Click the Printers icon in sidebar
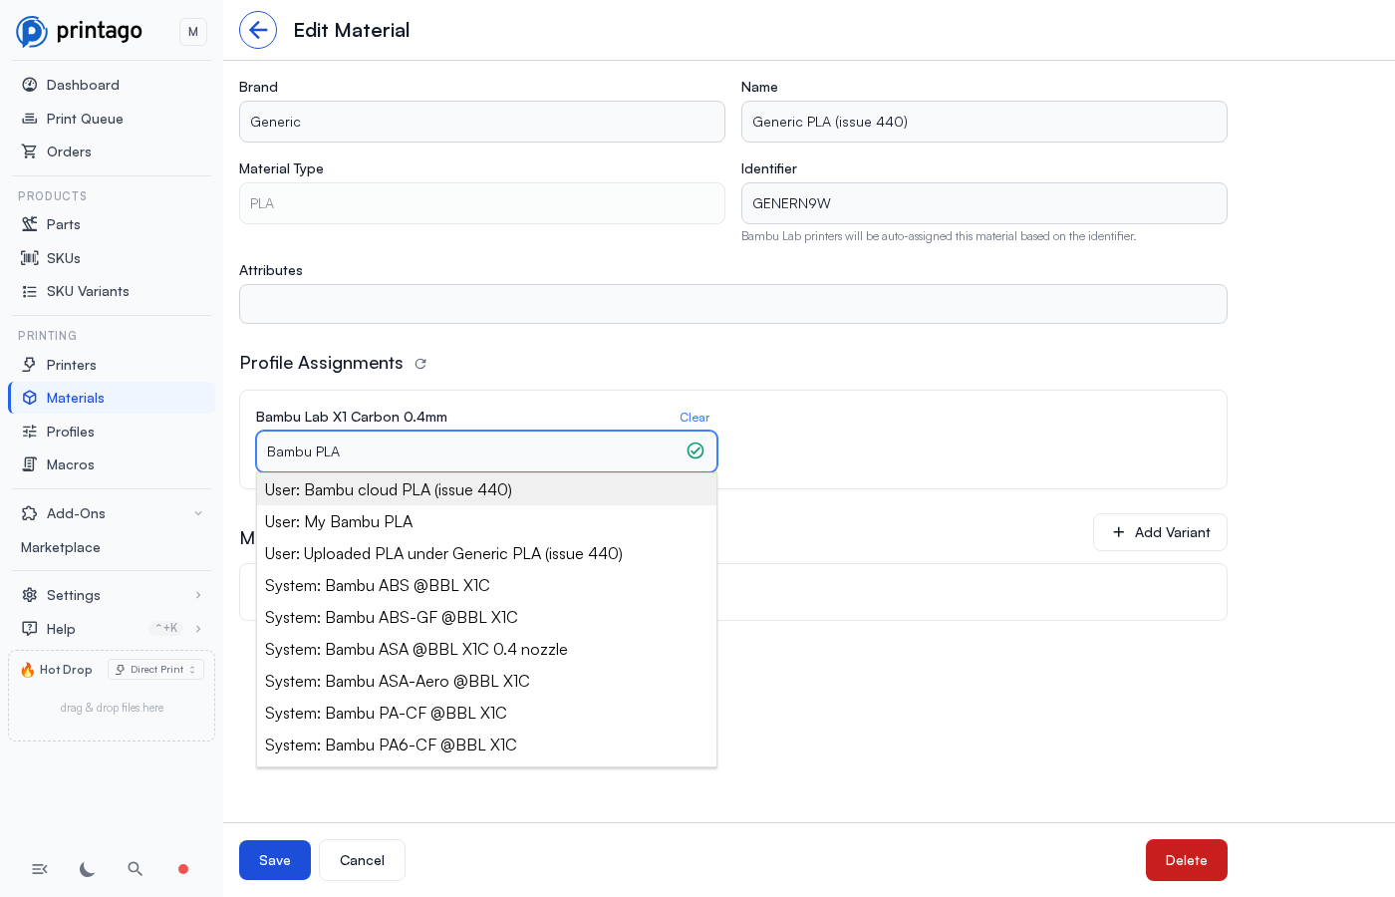This screenshot has height=897, width=1395. [30, 365]
